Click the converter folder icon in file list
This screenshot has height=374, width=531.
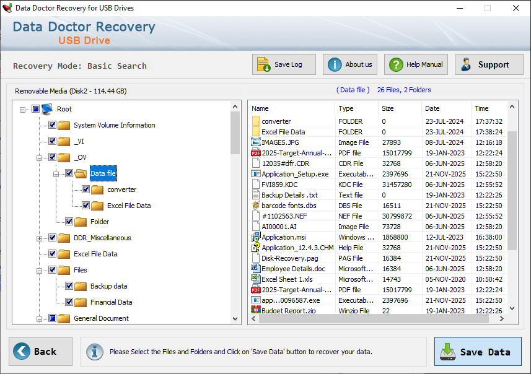click(x=256, y=121)
